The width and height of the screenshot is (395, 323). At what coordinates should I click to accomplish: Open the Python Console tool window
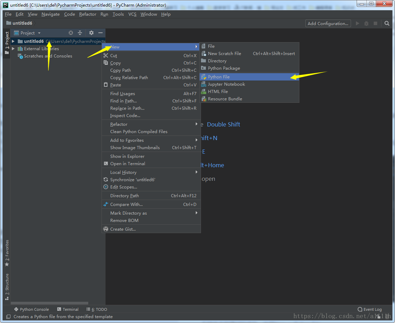pyautogui.click(x=31, y=309)
